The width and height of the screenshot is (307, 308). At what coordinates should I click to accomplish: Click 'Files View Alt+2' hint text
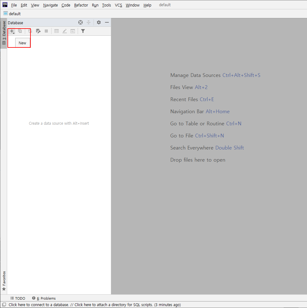tap(189, 87)
